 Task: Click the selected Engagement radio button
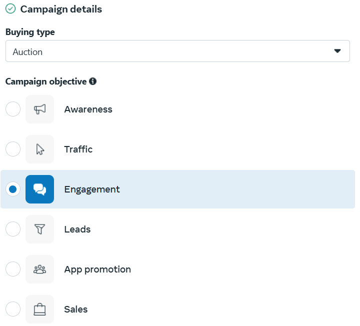click(13, 189)
